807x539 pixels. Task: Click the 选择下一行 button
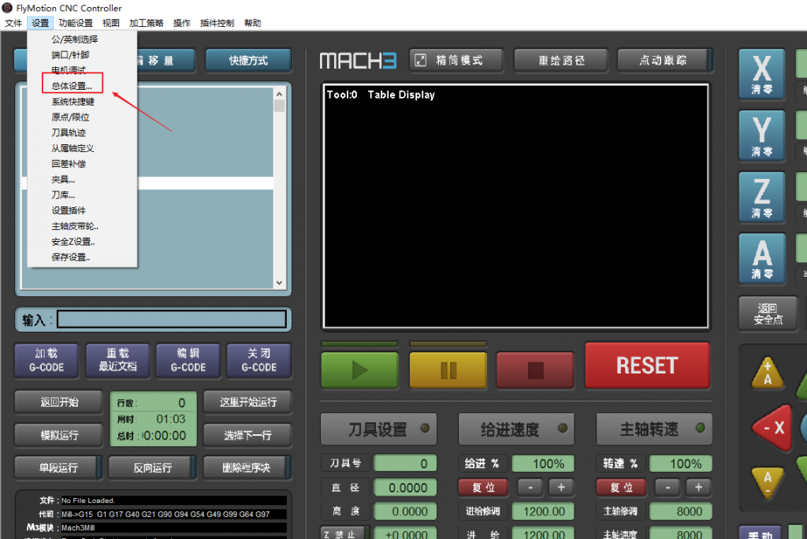[247, 435]
